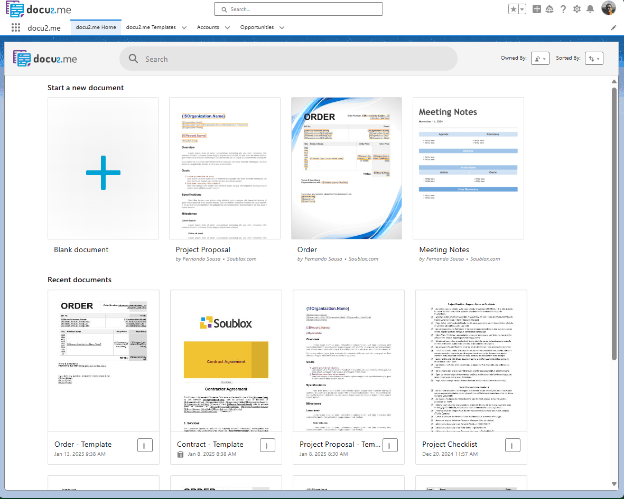Open Order - Template recent document preview
Screen dimensions: 624x499
coord(104,361)
